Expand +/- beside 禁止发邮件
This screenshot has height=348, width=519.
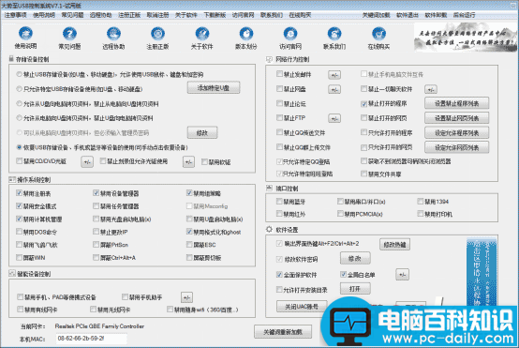pos(334,75)
